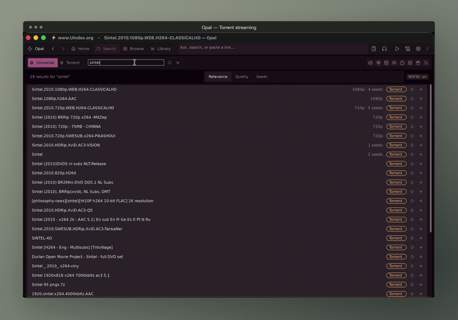
Task: Sort results by Seeds
Action: click(262, 77)
